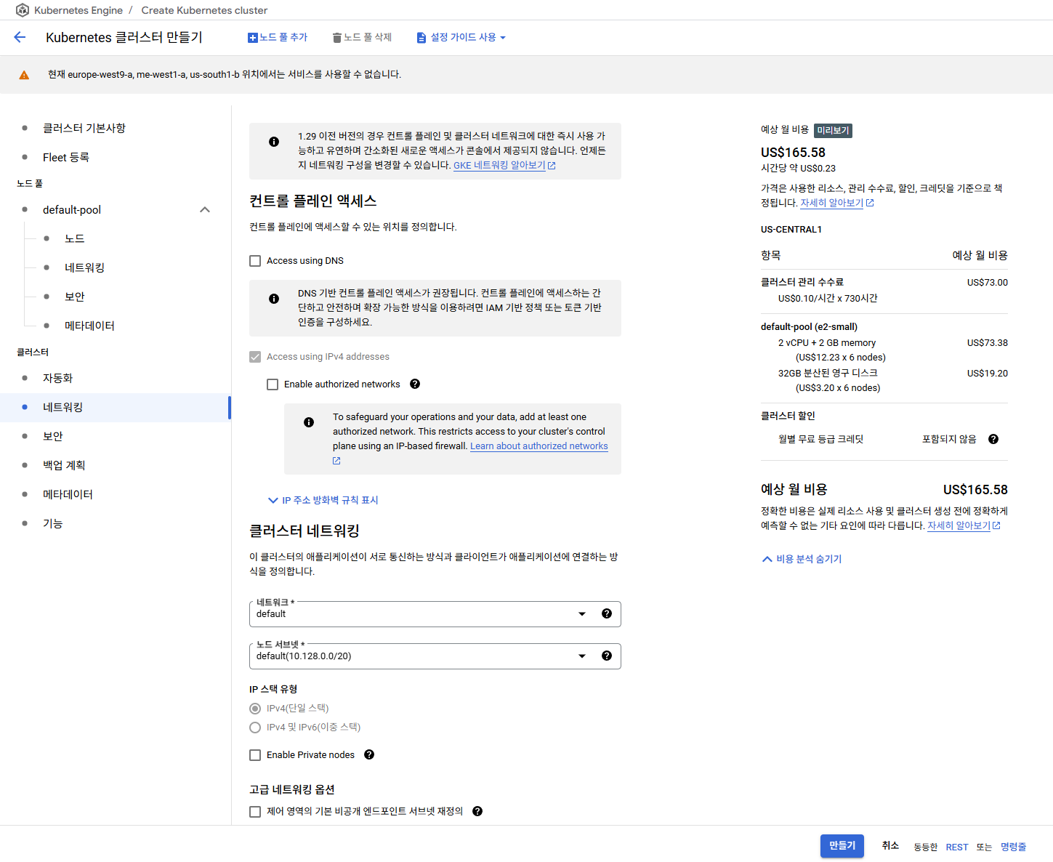1053x862 pixels.
Task: Click the Kubernetes Engine logo icon
Action: [23, 10]
